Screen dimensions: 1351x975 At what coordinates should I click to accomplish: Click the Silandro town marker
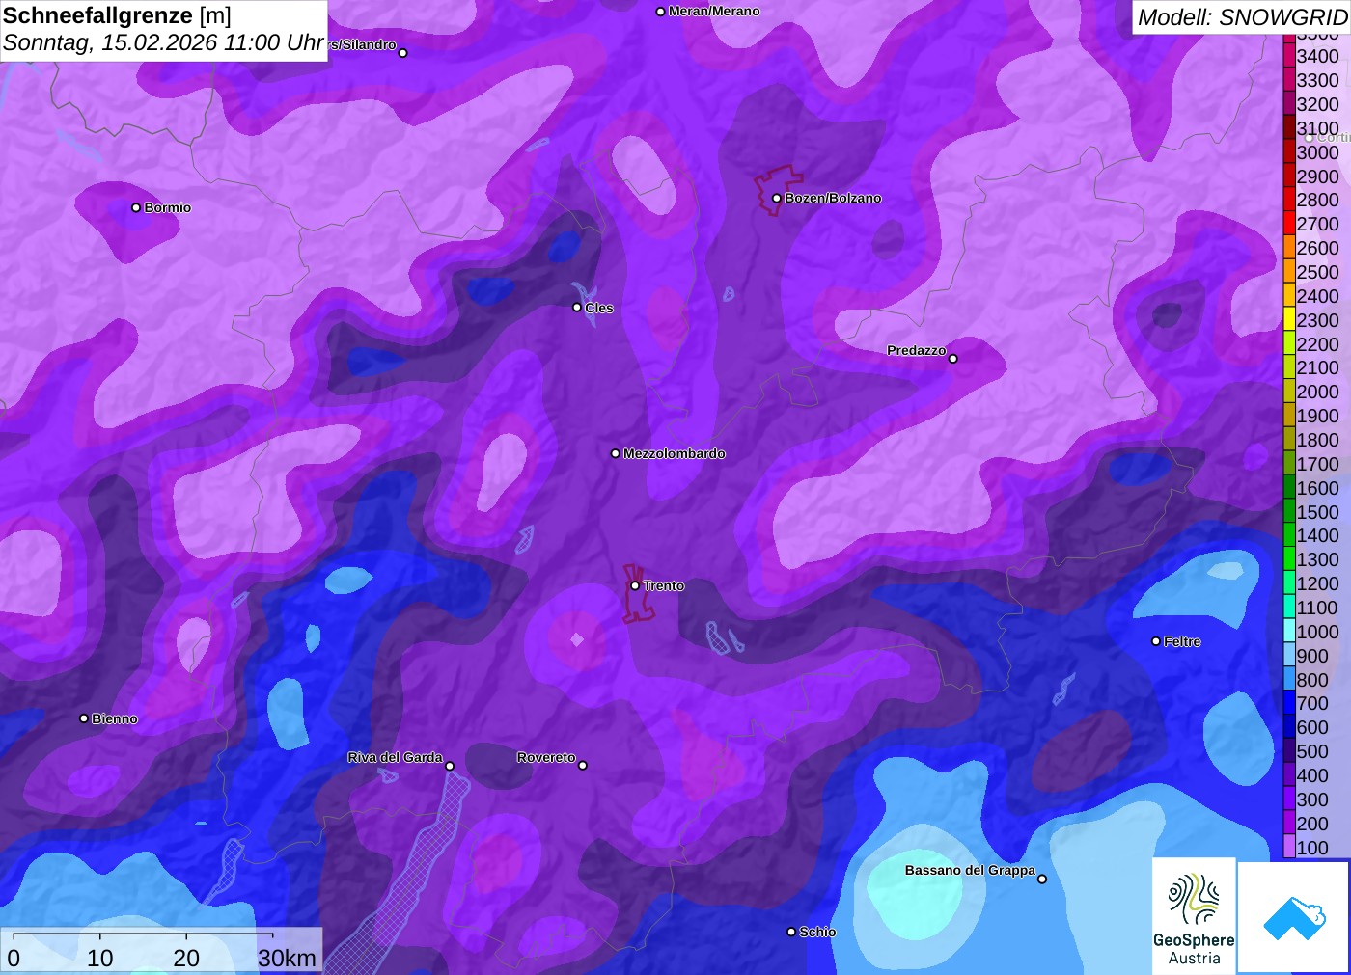click(x=403, y=53)
